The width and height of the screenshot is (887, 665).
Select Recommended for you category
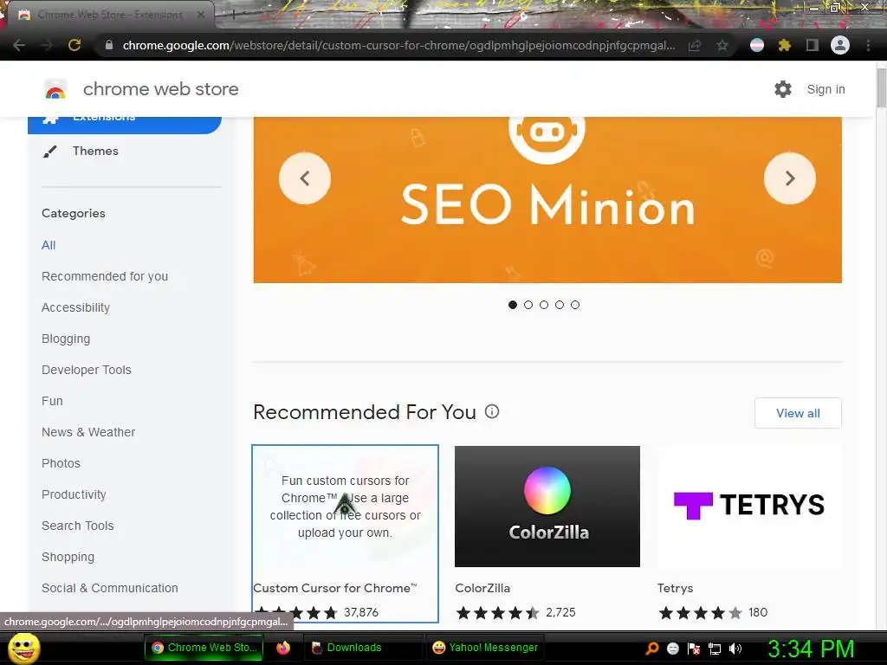pyautogui.click(x=105, y=276)
